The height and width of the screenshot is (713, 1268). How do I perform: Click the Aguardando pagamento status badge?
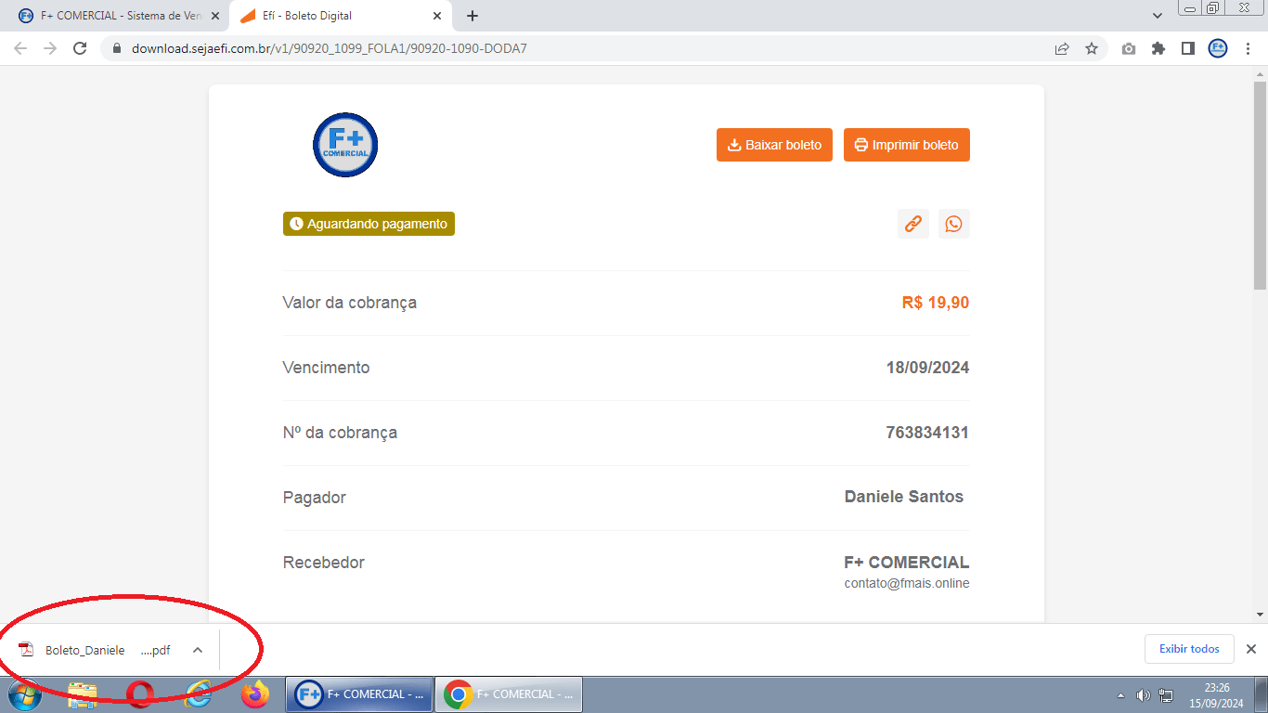click(369, 224)
